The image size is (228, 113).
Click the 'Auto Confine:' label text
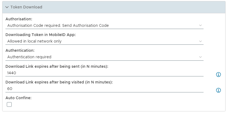(x=18, y=98)
